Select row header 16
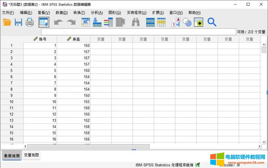Screen dimensions: 268x168 coord(12,139)
